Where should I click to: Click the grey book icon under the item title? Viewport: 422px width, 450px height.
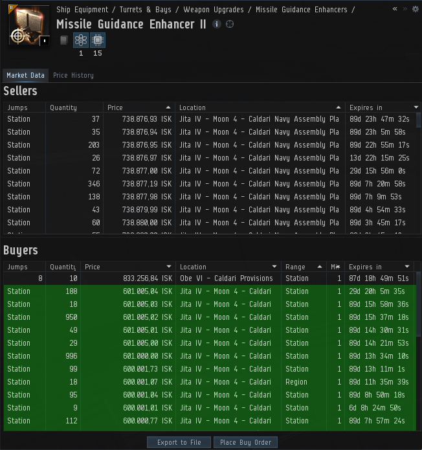pos(64,40)
